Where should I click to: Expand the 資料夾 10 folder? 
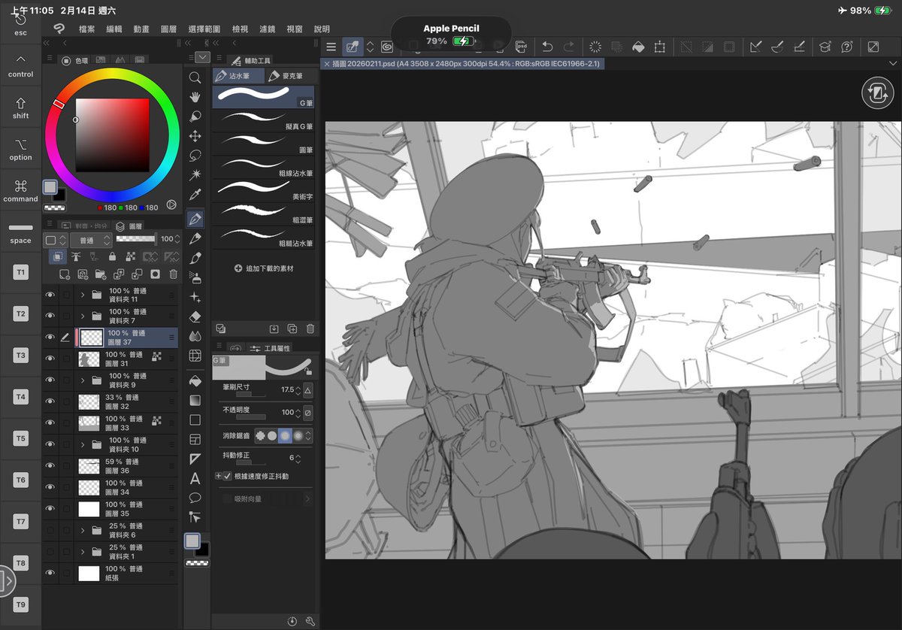(83, 445)
